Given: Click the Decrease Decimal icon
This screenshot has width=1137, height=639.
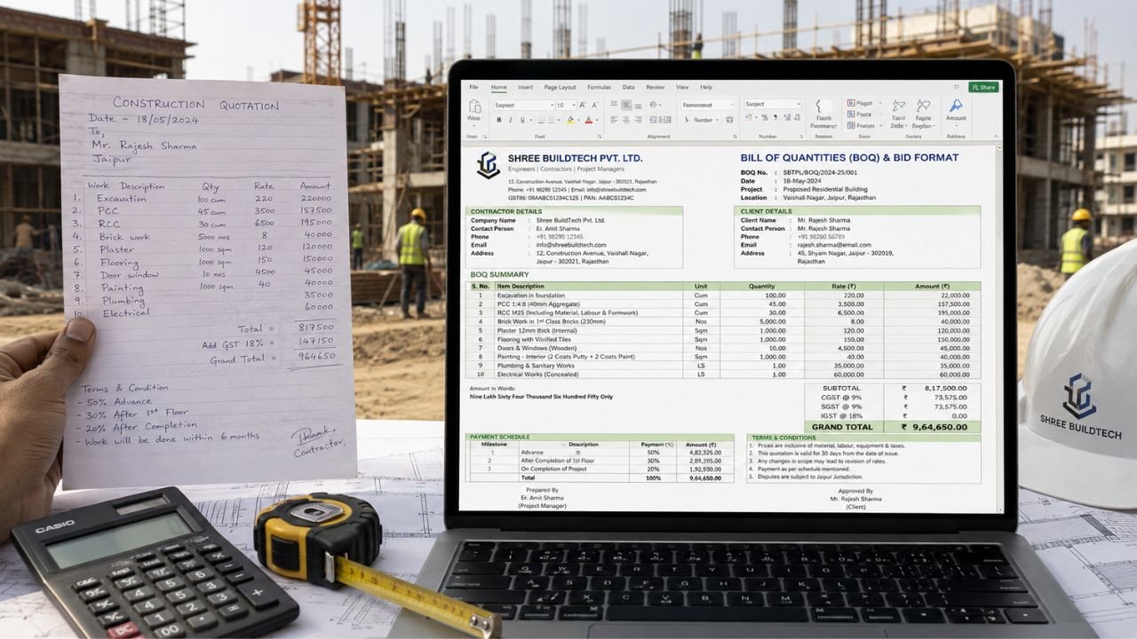Looking at the screenshot, I should [x=797, y=117].
